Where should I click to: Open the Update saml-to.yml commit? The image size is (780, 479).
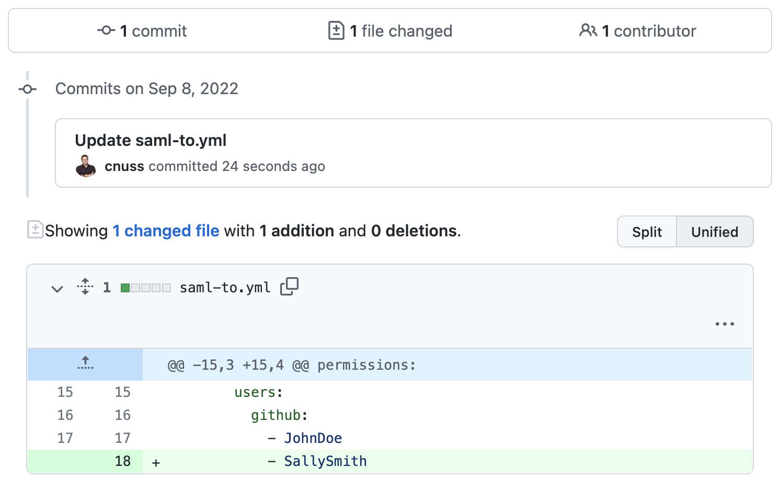[x=151, y=140]
